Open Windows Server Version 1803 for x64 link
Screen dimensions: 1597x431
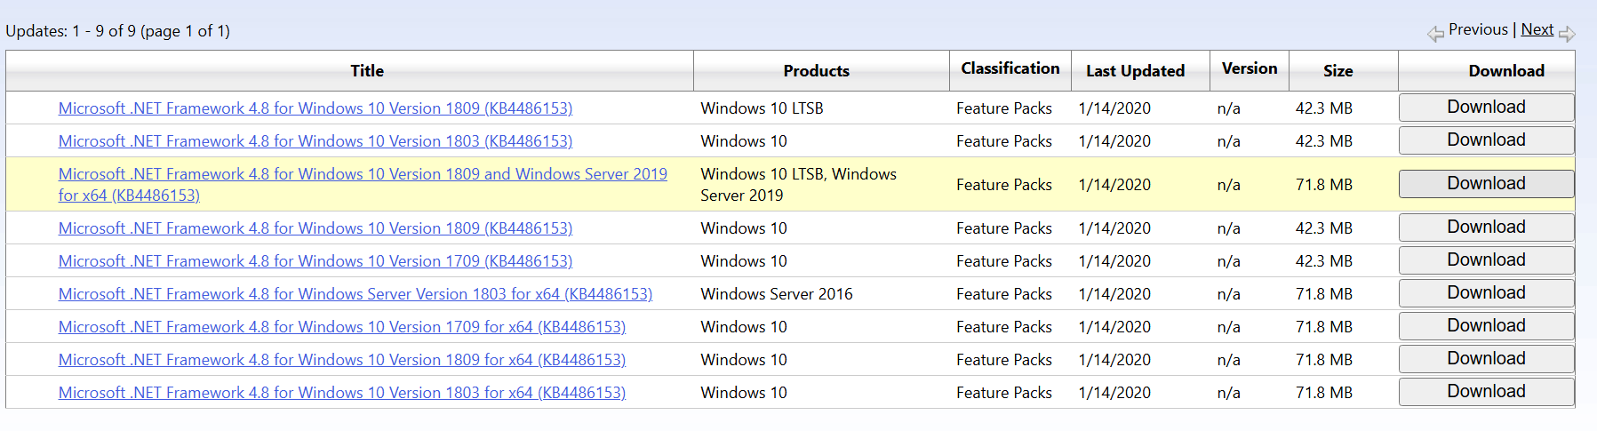click(355, 294)
